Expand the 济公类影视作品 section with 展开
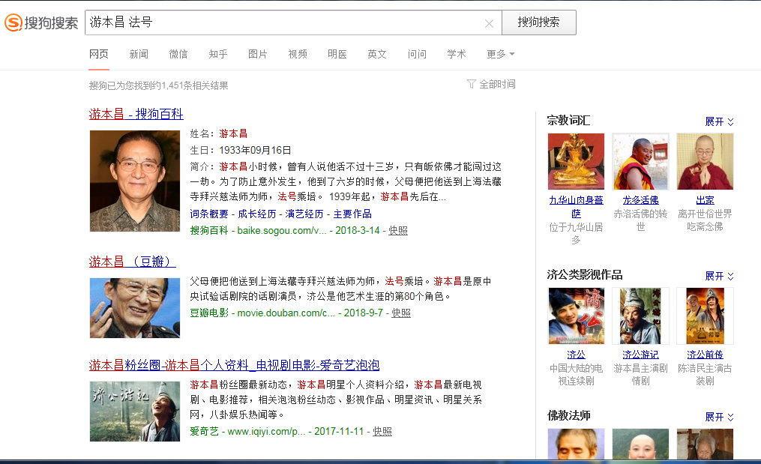This screenshot has width=761, height=464. click(719, 276)
